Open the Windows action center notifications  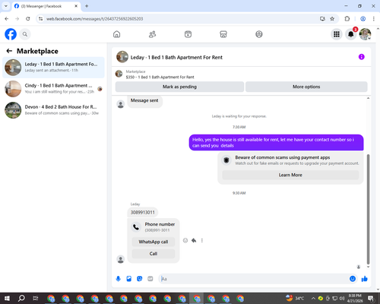pyautogui.click(x=371, y=299)
